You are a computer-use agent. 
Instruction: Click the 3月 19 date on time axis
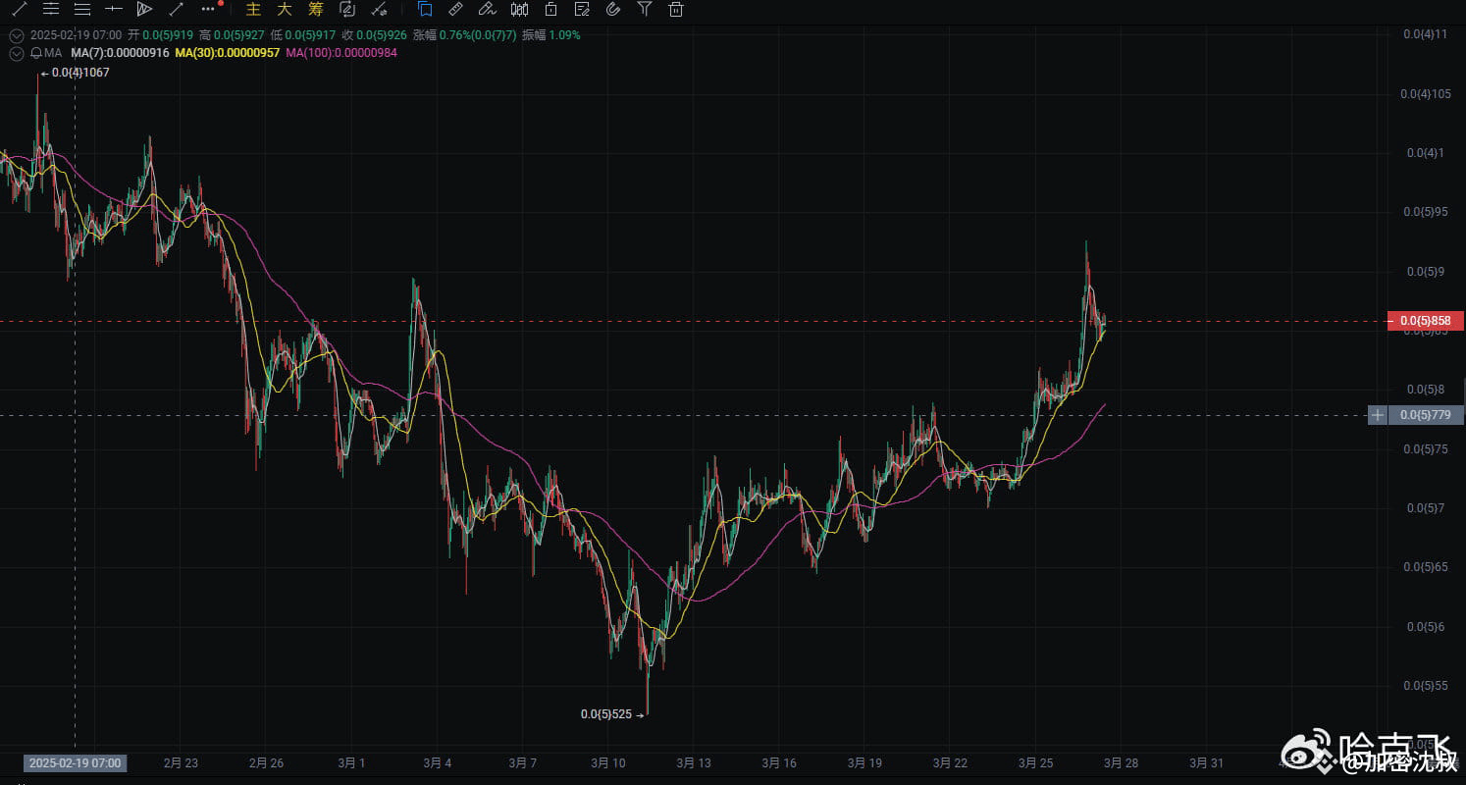[864, 762]
